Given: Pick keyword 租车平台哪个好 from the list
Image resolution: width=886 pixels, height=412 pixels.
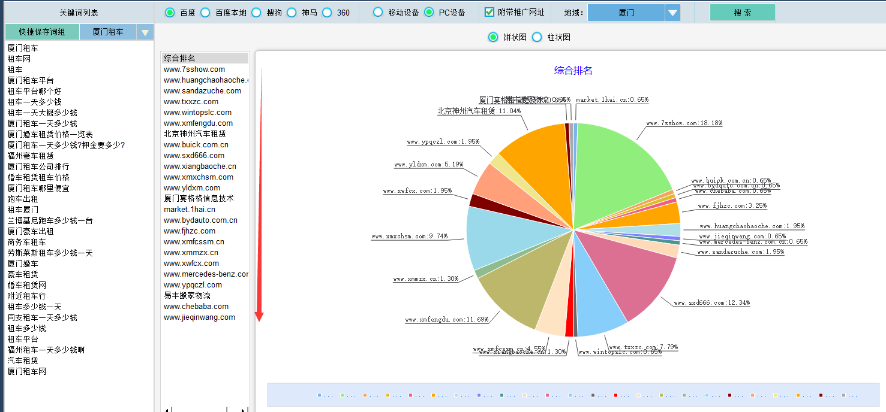Looking at the screenshot, I should [x=34, y=91].
